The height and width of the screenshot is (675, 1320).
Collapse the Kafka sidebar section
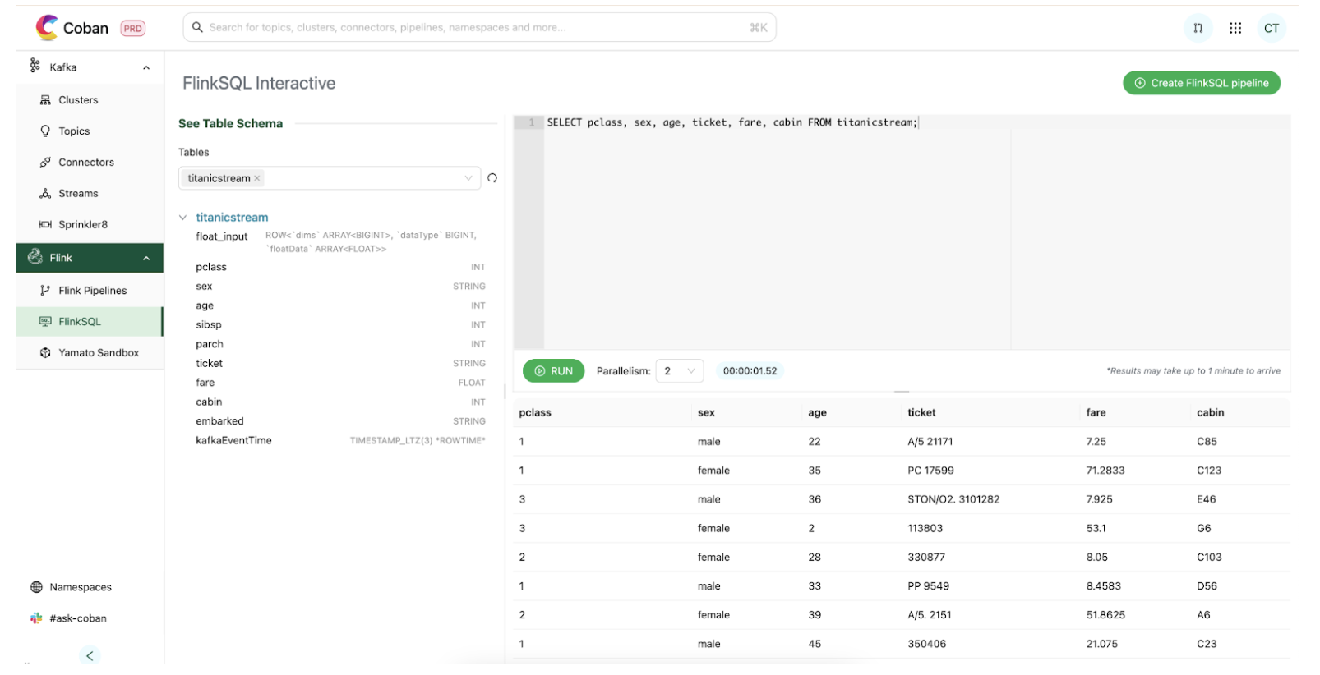146,67
